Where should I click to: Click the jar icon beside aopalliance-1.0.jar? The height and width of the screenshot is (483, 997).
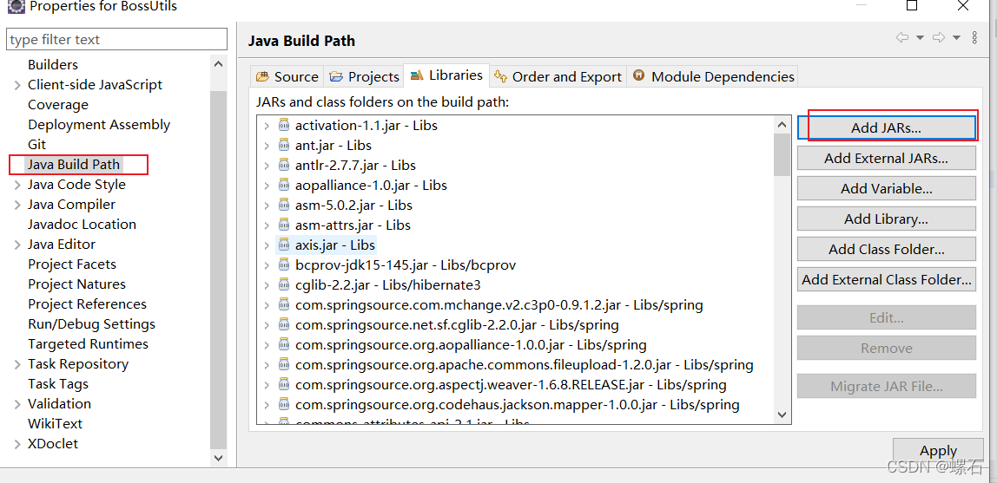point(284,186)
